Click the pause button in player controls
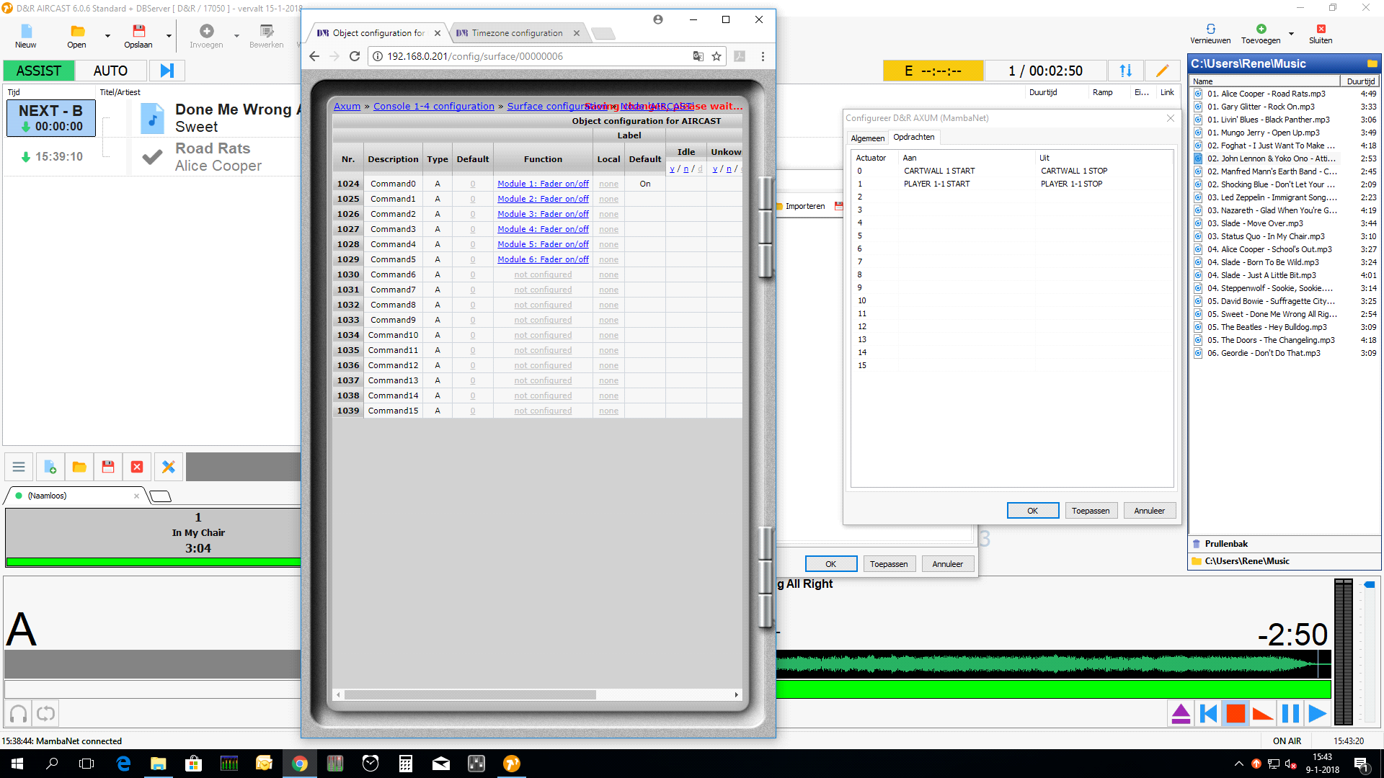The width and height of the screenshot is (1384, 778). coord(1290,714)
